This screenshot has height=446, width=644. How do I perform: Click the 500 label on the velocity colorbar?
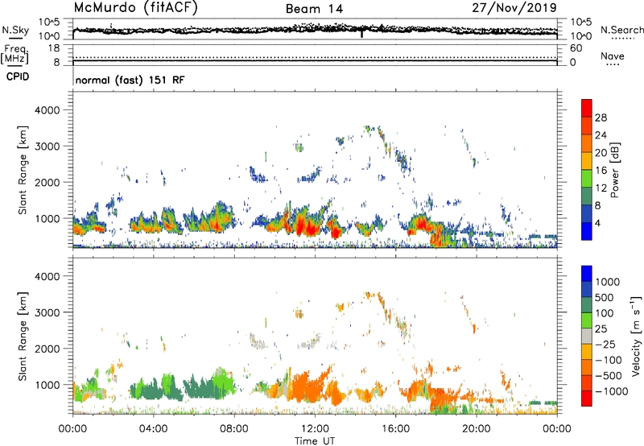pos(605,298)
